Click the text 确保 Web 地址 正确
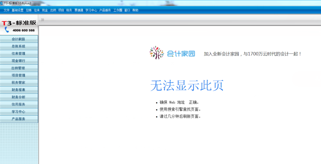The width and height of the screenshot is (321, 164). pyautogui.click(x=179, y=102)
